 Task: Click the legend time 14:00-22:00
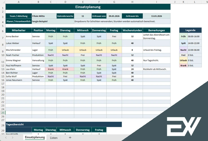pyautogui.click(x=194, y=43)
